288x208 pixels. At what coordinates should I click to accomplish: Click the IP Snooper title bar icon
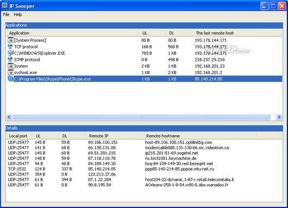[x=4, y=5]
